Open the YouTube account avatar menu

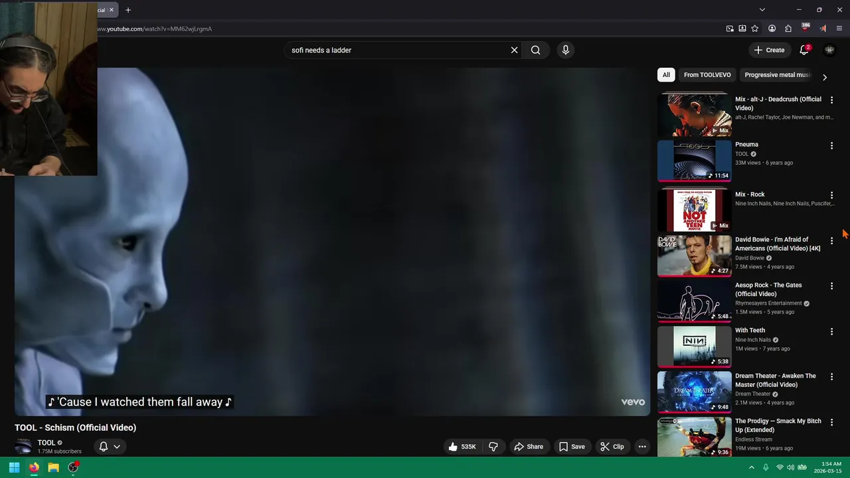click(829, 50)
